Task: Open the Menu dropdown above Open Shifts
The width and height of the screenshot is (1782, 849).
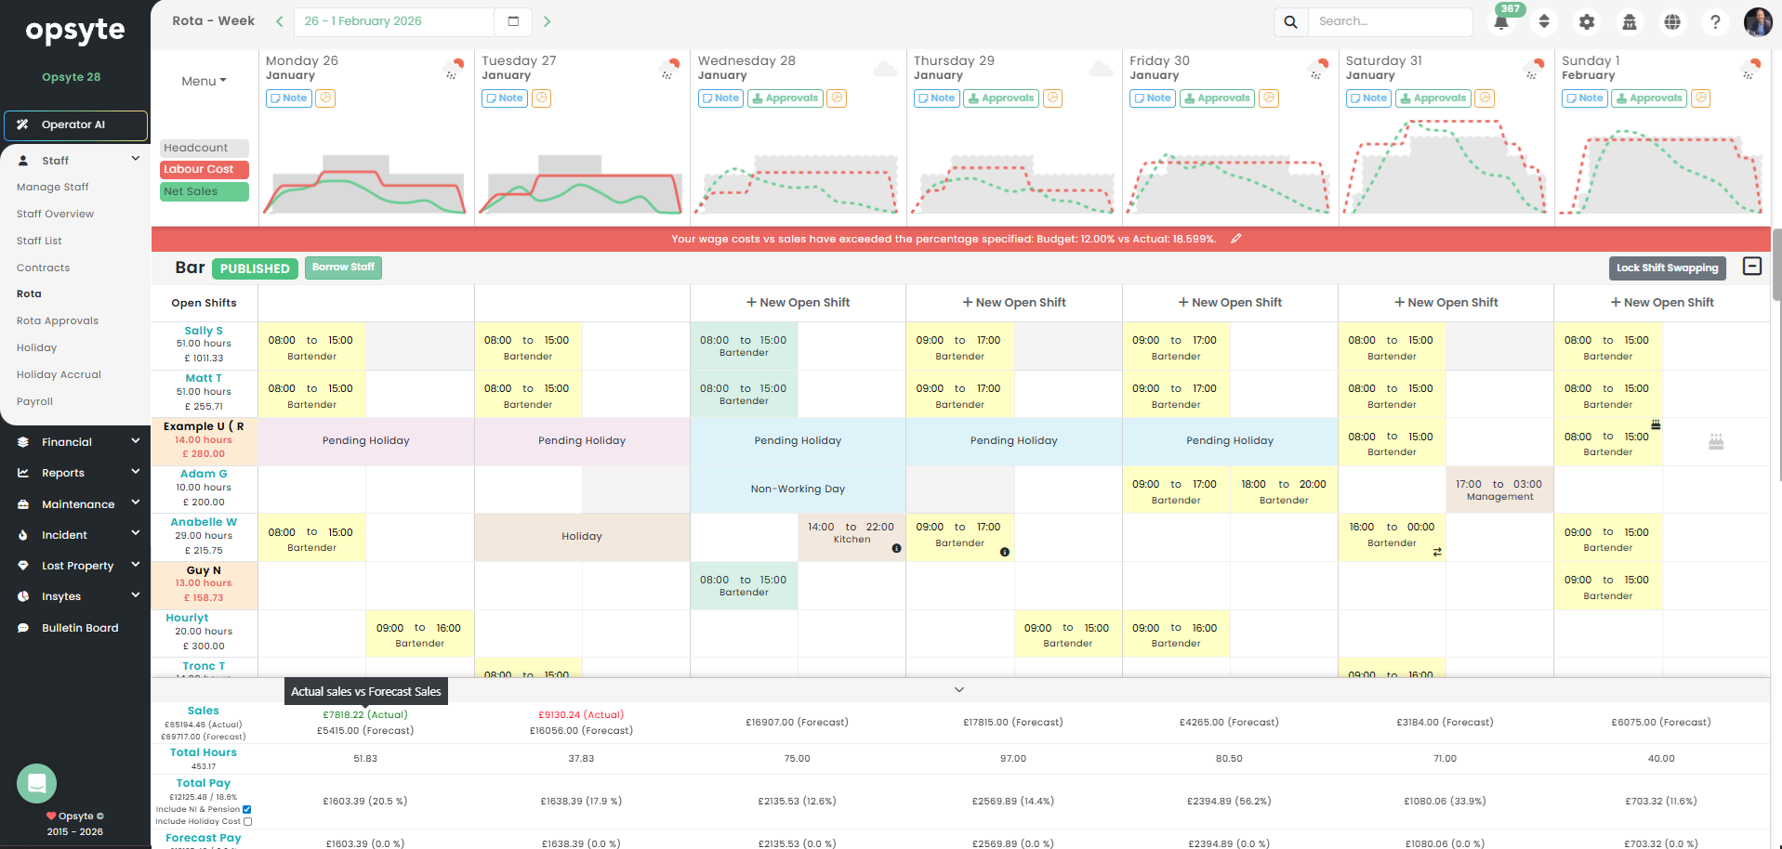Action: (x=204, y=81)
